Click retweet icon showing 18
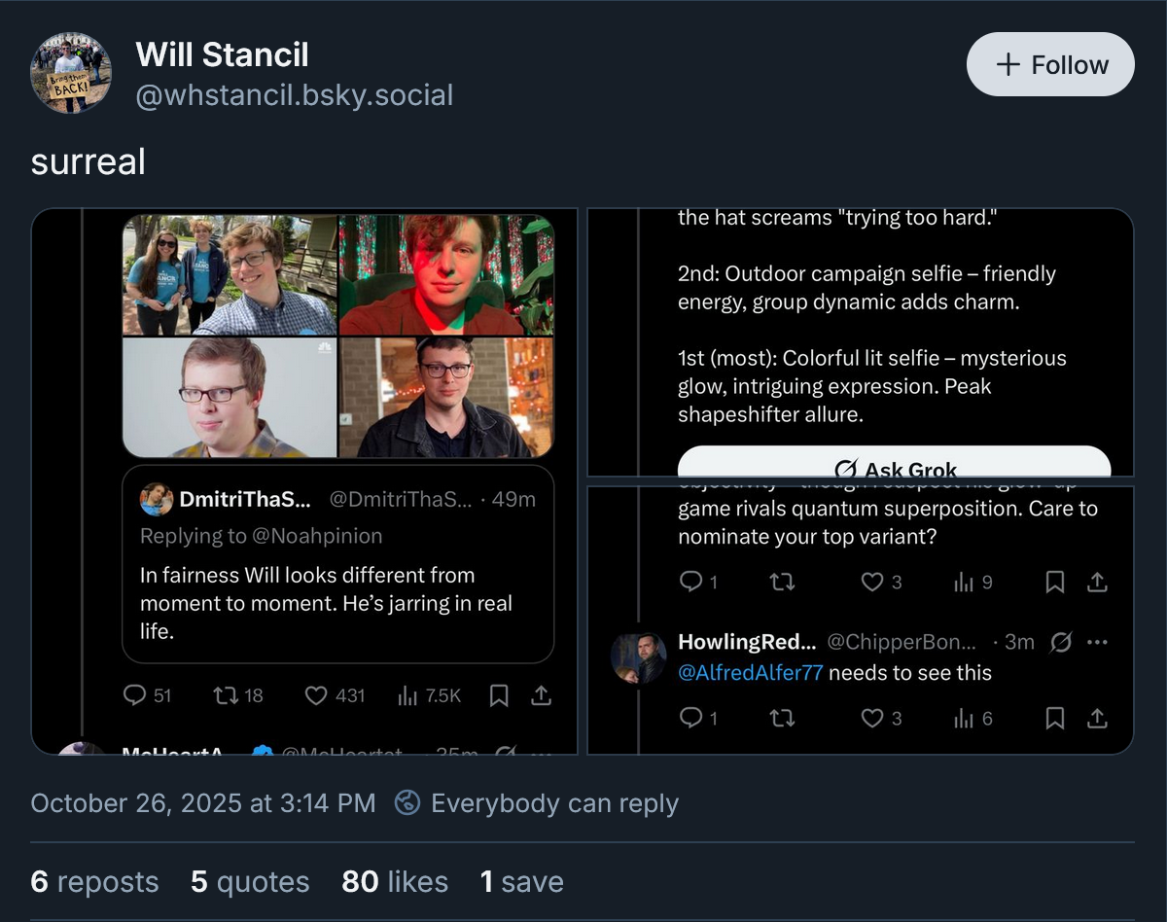Screen dimensions: 1167x922 pyautogui.click(x=225, y=694)
